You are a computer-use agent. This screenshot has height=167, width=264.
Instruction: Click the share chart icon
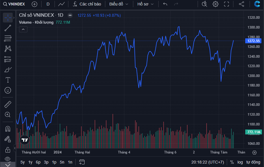(241, 4)
